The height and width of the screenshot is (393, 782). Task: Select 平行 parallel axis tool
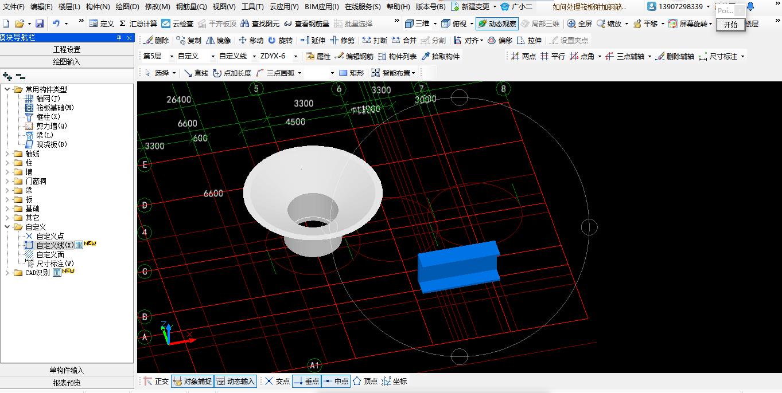point(553,57)
